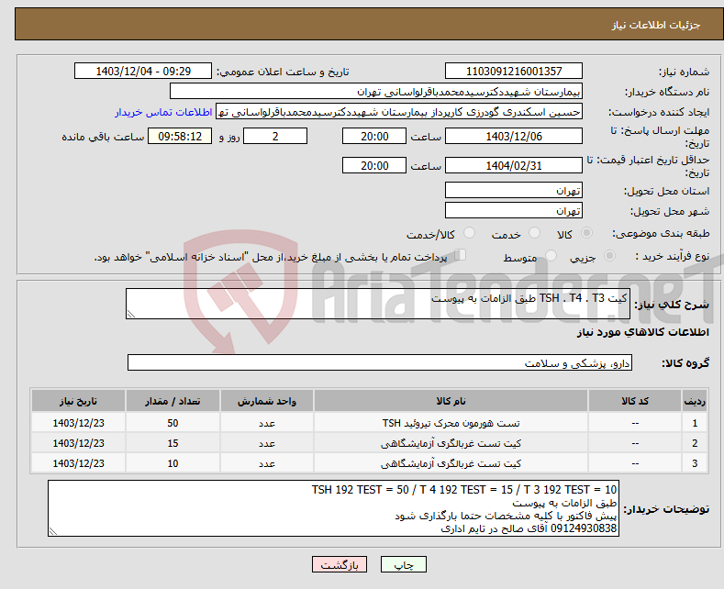
Task: Click the کد کالا column header
Action: tap(635, 401)
